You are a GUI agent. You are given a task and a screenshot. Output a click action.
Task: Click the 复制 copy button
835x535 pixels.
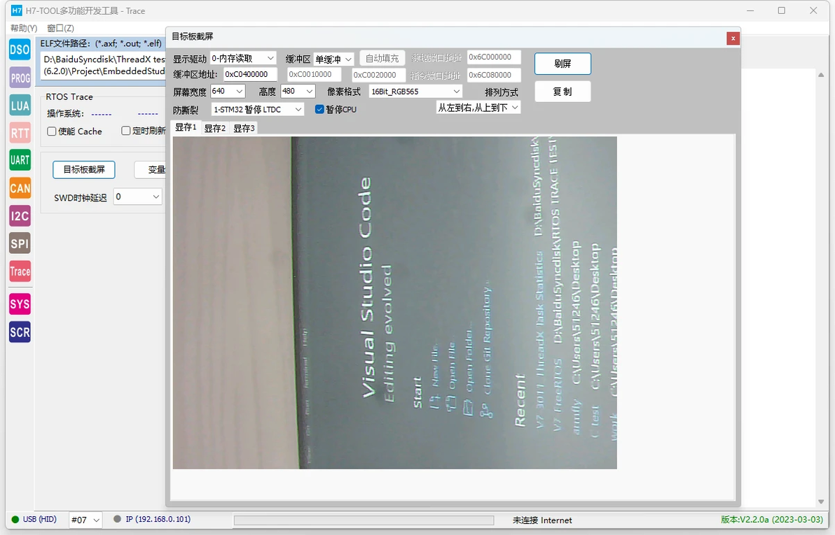pyautogui.click(x=563, y=92)
